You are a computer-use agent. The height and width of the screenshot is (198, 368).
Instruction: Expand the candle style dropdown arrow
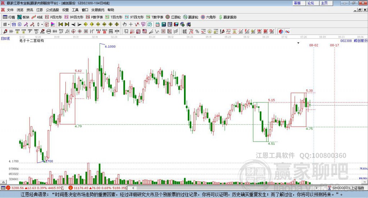tap(42, 24)
